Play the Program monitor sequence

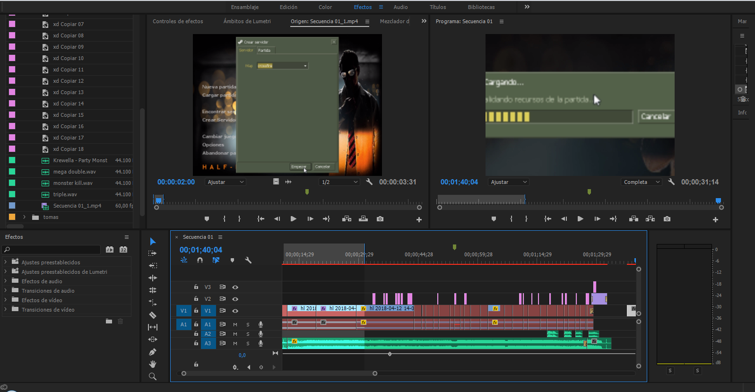[x=581, y=219]
